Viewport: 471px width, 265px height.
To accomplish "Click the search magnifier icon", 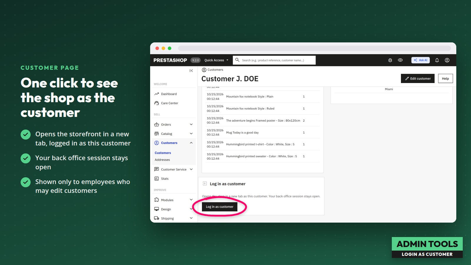I will click(237, 60).
